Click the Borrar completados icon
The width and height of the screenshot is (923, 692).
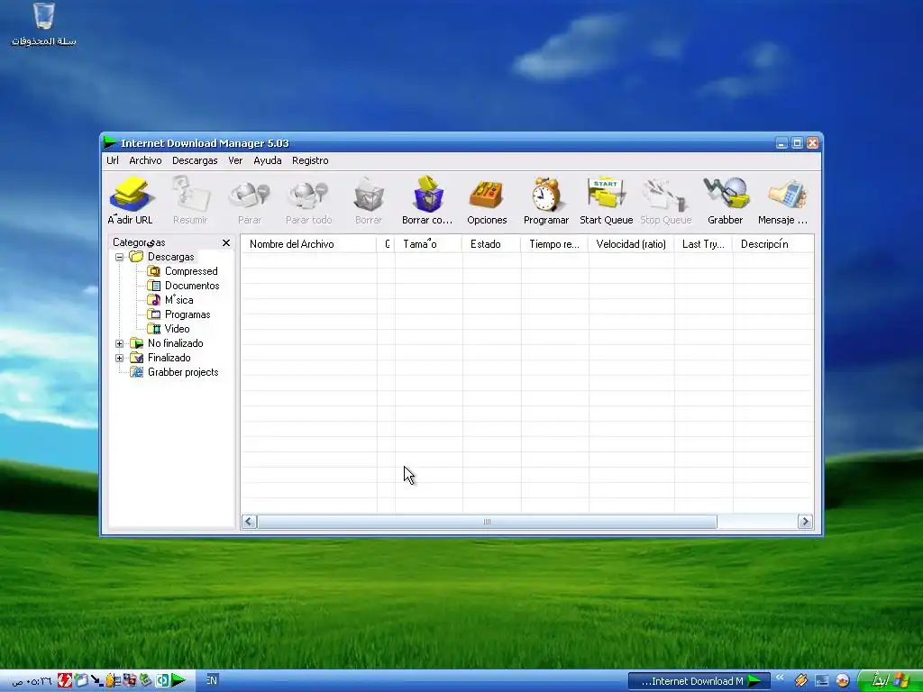(427, 201)
